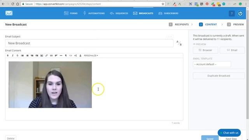Click the red circular browser extension icon
The height and width of the screenshot is (140, 249).
[207, 4]
